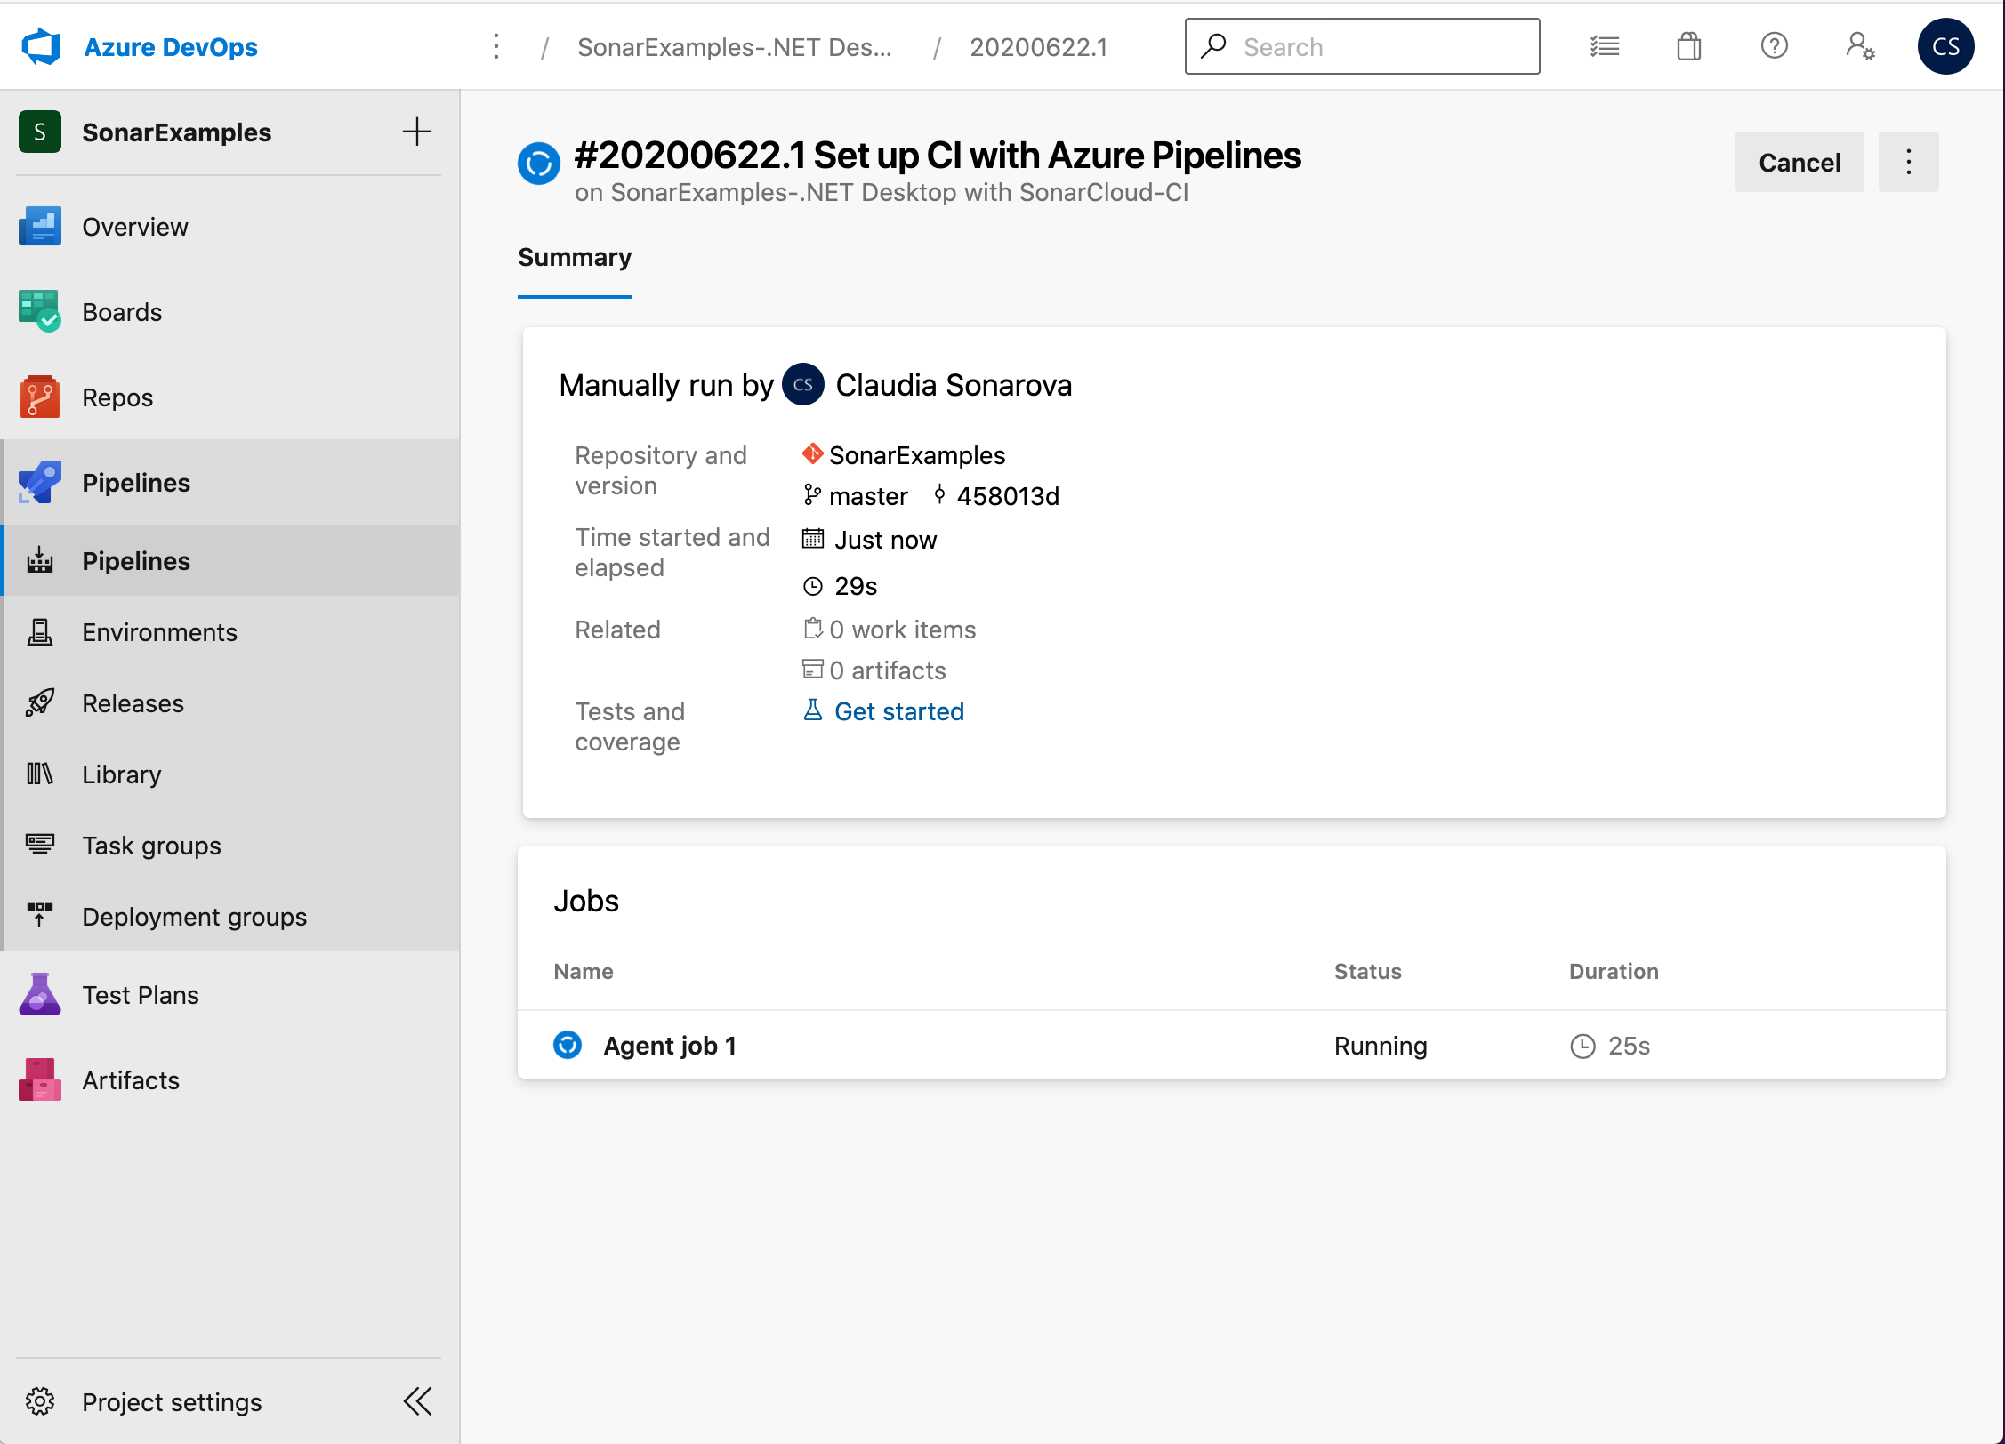The height and width of the screenshot is (1444, 2005).
Task: Click the running pipeline status icon
Action: pyautogui.click(x=539, y=162)
